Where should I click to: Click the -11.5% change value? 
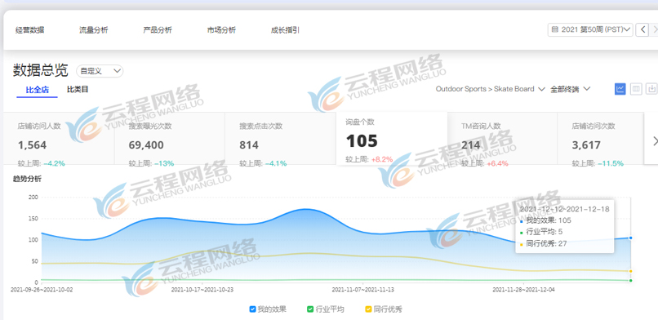tap(611, 163)
